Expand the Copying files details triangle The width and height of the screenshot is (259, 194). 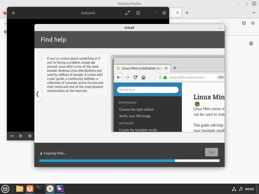point(41,153)
